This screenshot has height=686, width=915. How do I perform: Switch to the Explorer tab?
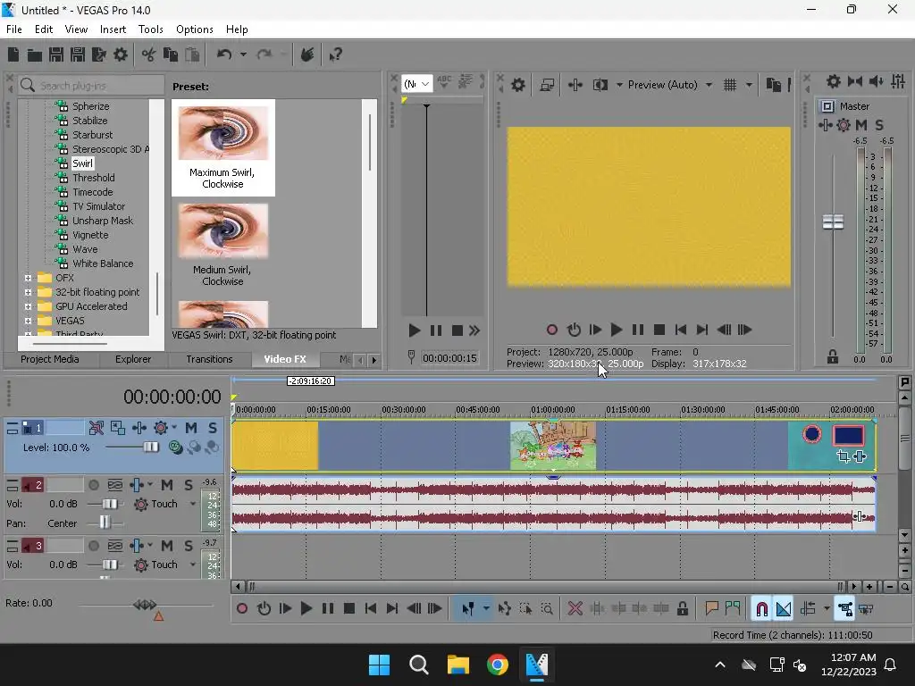tap(133, 359)
